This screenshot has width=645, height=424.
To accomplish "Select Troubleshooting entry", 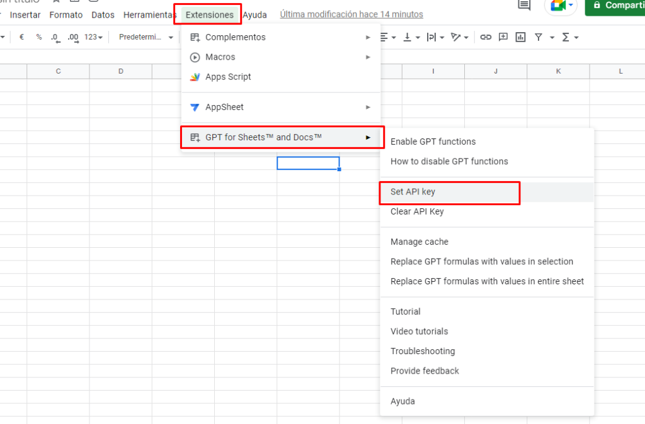I will coord(487,351).
